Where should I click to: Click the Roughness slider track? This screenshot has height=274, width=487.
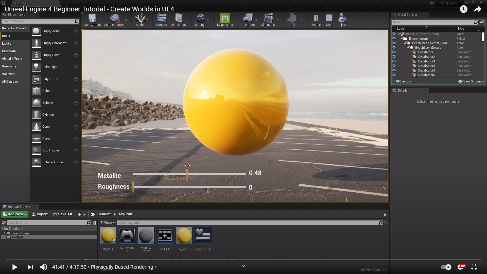(189, 187)
